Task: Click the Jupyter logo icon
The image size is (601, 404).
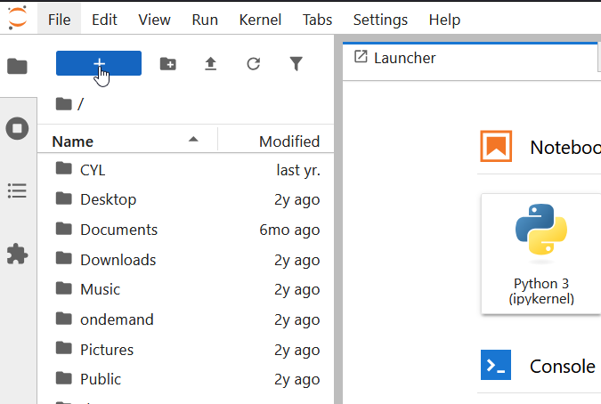Action: [x=18, y=18]
